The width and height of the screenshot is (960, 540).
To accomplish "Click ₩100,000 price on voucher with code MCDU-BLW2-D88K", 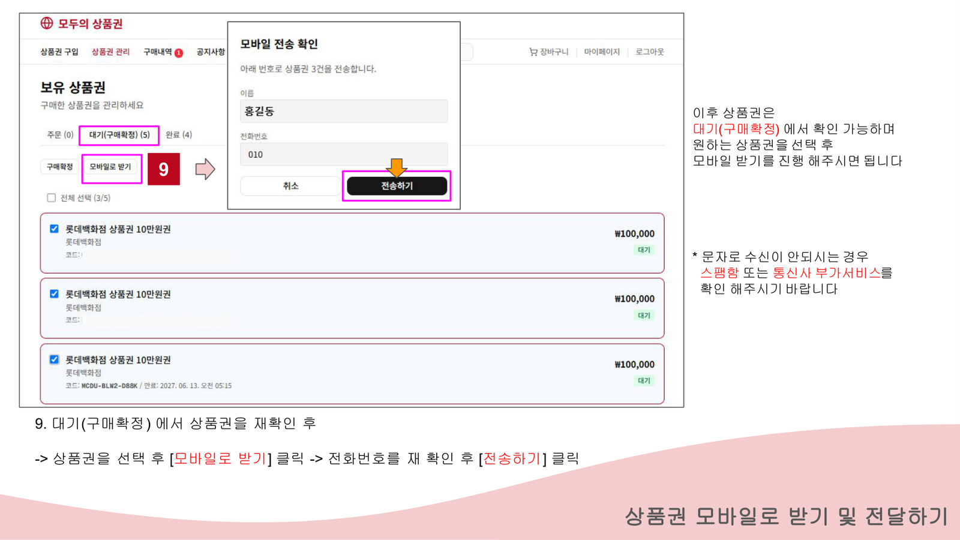I will click(635, 364).
